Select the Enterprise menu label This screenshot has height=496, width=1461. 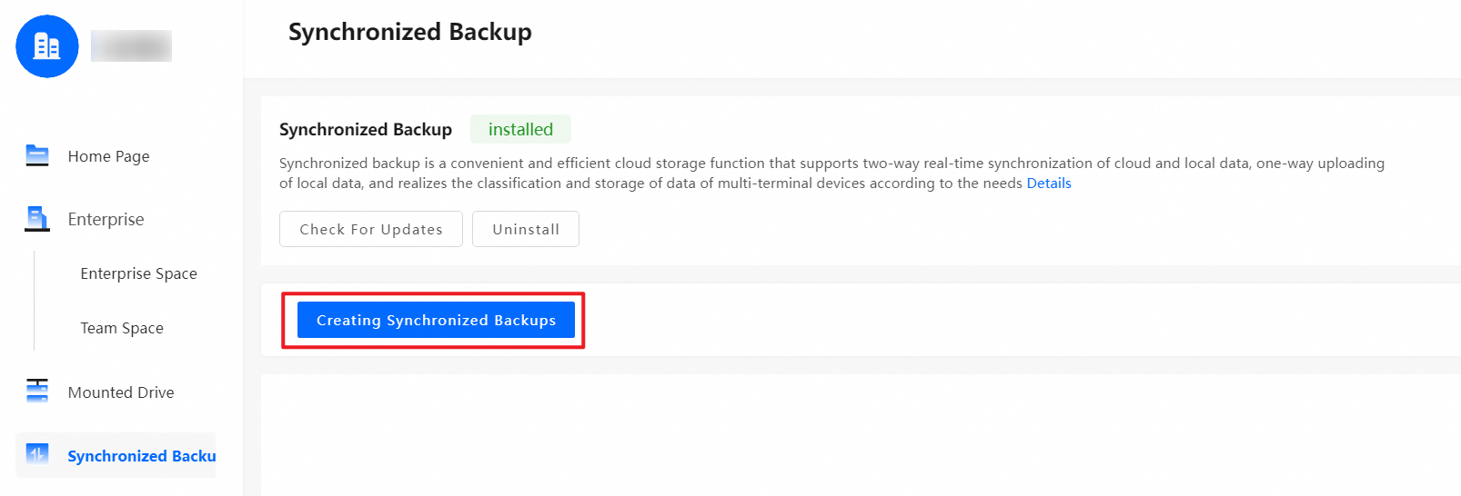tap(106, 220)
